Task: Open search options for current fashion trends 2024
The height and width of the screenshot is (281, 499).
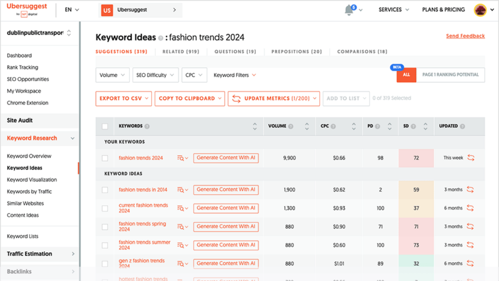Action: 182,208
